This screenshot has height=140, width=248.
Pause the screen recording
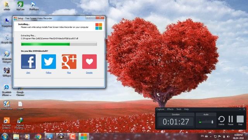(231, 121)
